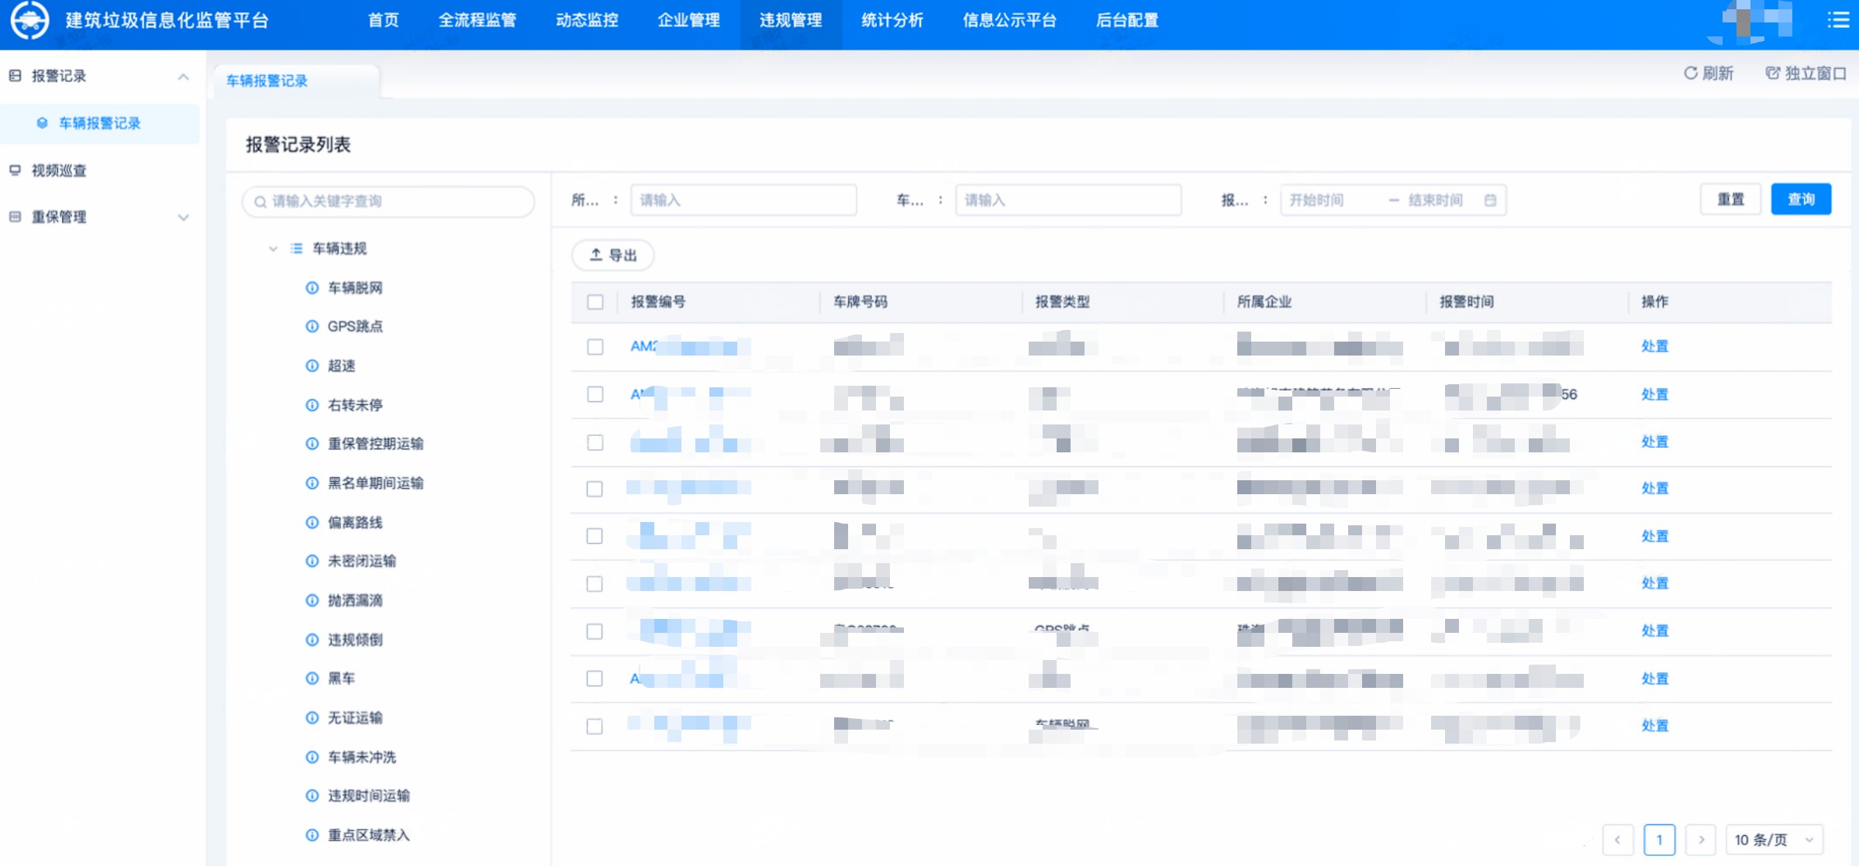Select the 报警记录 sidebar icon
The image size is (1859, 866).
click(x=16, y=76)
